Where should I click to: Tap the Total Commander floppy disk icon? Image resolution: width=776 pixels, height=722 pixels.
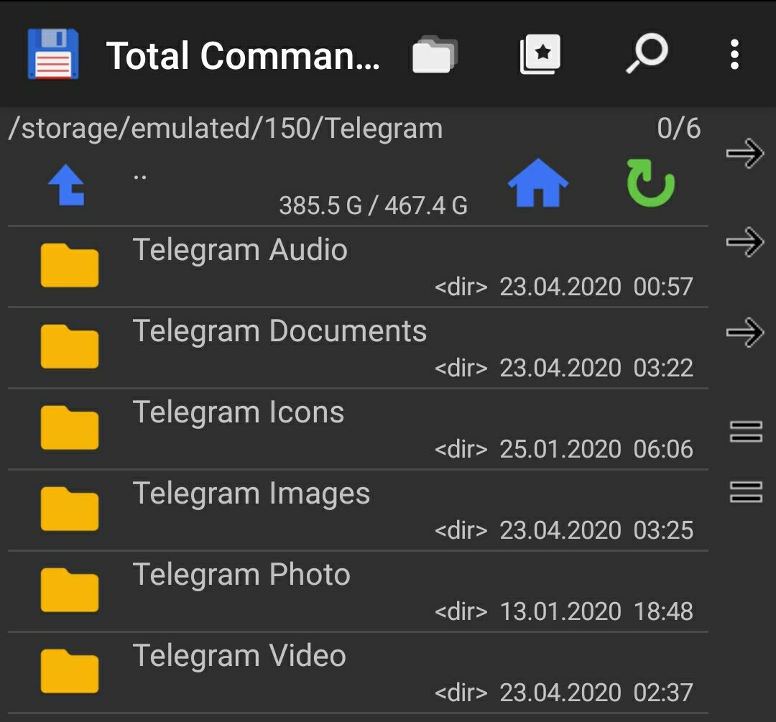point(52,55)
